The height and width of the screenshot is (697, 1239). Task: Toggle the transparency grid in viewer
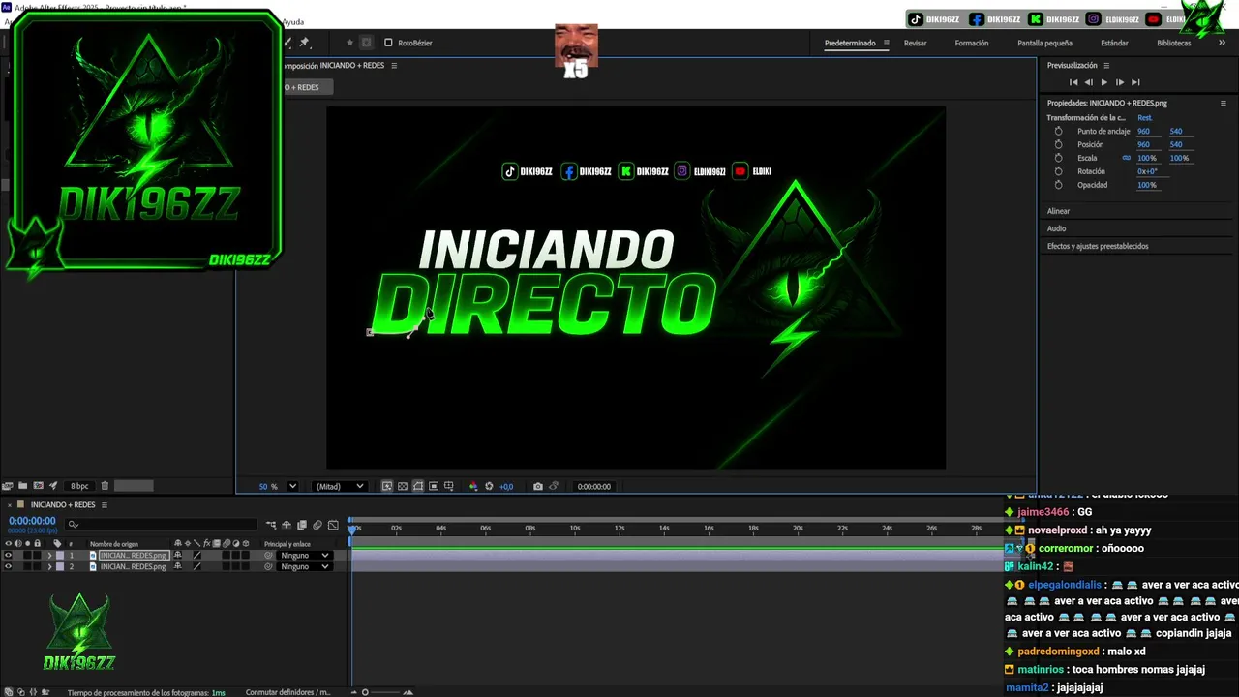point(403,486)
